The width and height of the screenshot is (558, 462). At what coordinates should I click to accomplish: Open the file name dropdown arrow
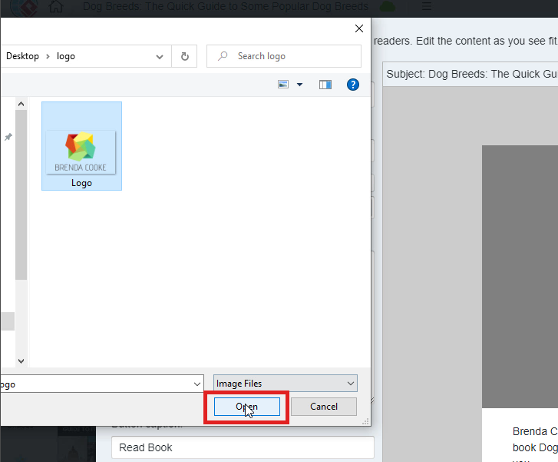(x=196, y=384)
